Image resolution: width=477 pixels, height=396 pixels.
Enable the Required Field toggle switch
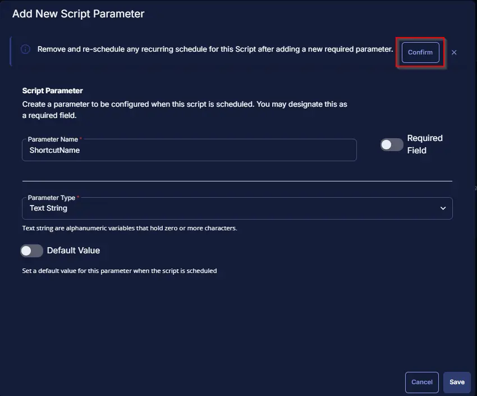[x=392, y=144]
